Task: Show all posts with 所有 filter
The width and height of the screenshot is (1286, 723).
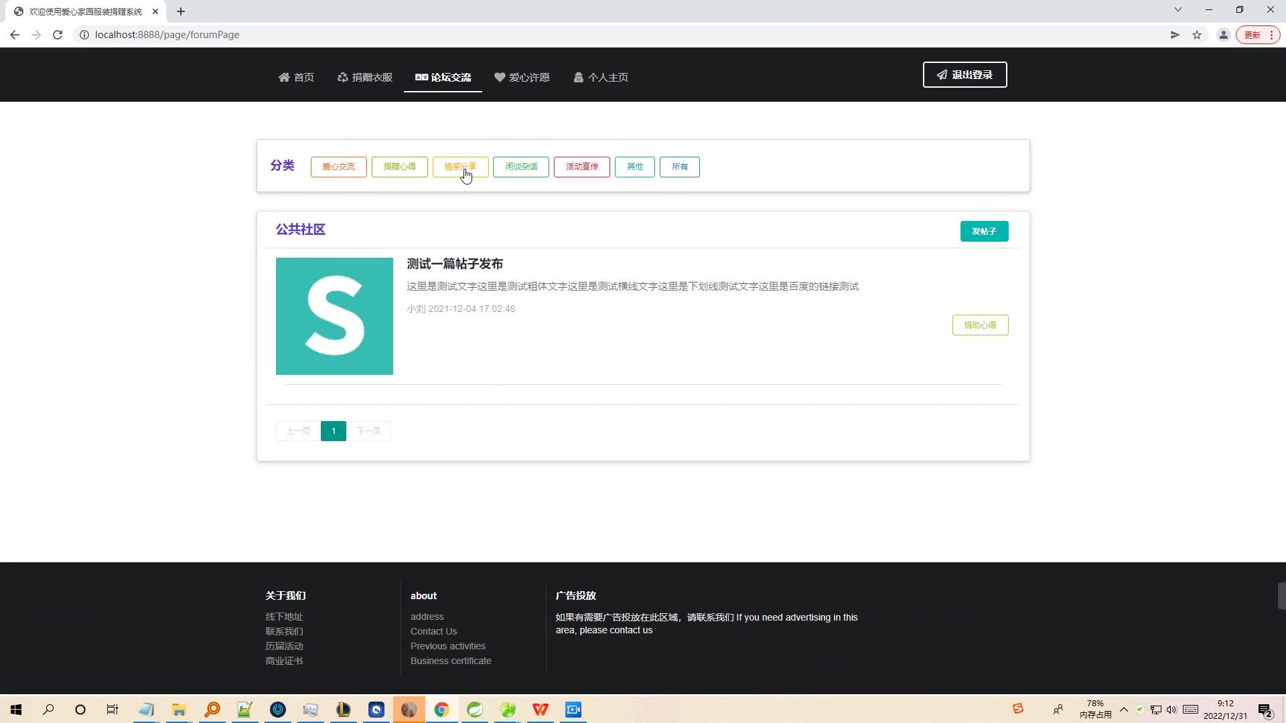Action: [x=679, y=167]
